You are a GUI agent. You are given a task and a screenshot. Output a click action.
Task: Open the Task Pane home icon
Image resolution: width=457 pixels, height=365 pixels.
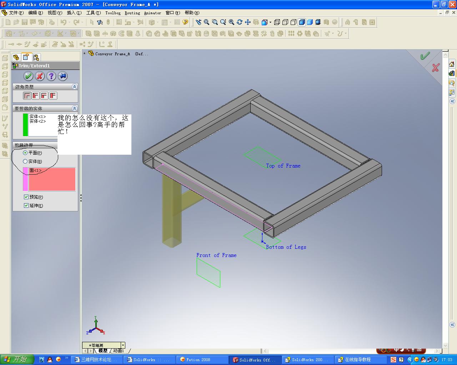[x=452, y=64]
